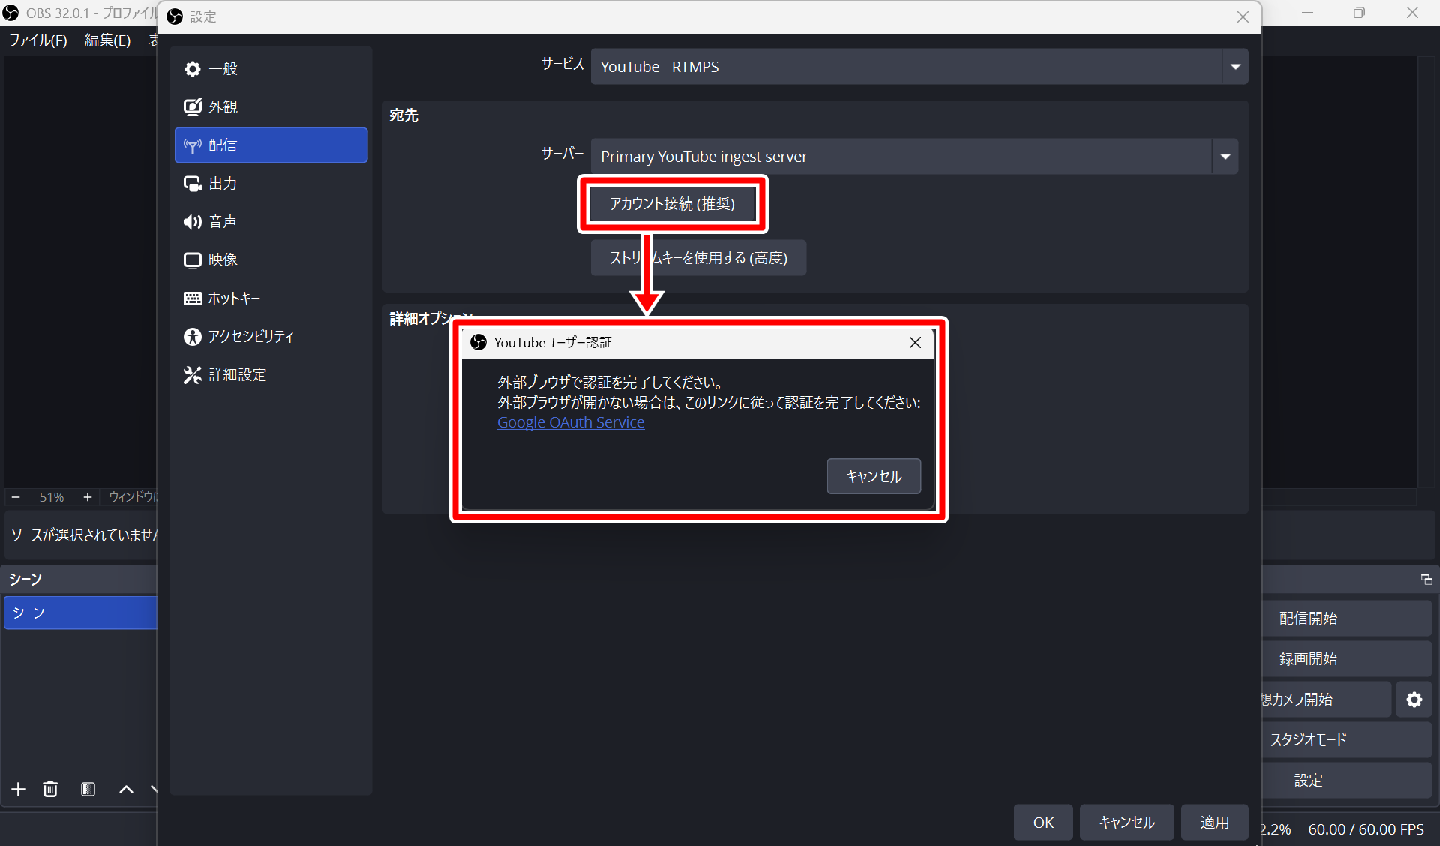Select the Appearance (外観) settings icon
Image resolution: width=1440 pixels, height=846 pixels.
[193, 107]
